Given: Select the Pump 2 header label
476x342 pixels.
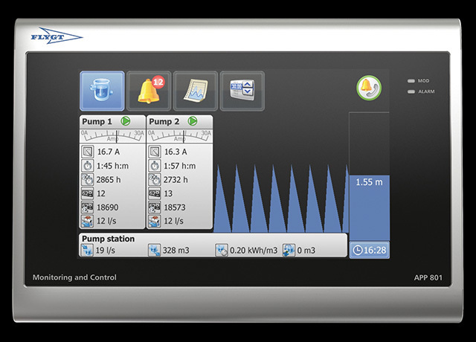Looking at the screenshot, I should tap(165, 120).
